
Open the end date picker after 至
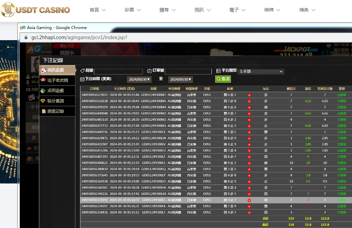click(181, 80)
